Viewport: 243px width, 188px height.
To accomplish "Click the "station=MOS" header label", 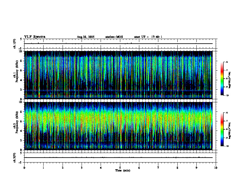I will click(x=114, y=37).
